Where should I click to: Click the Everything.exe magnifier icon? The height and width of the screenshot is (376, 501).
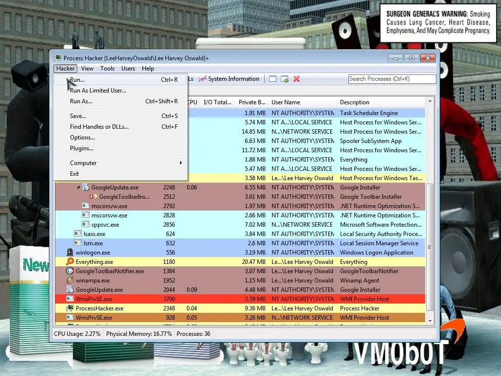(69, 261)
